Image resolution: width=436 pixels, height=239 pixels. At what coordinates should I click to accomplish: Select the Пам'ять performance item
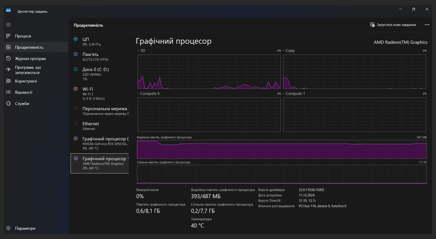100,57
